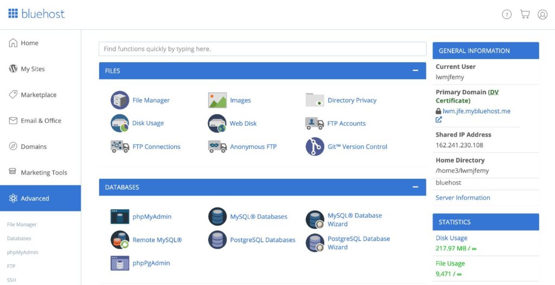The height and width of the screenshot is (285, 555).
Task: Click the 9,471 file usage value
Action: click(443, 274)
